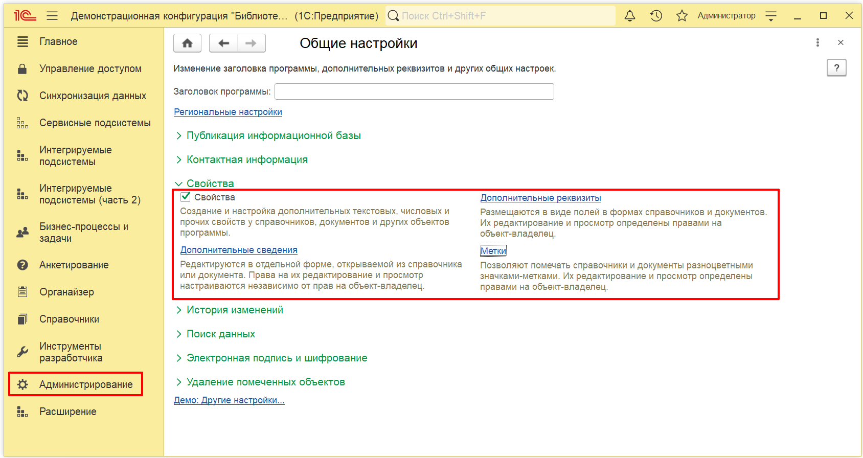Click notepad icon of Органайзер
Viewport: 863px width, 458px height.
pyautogui.click(x=22, y=292)
